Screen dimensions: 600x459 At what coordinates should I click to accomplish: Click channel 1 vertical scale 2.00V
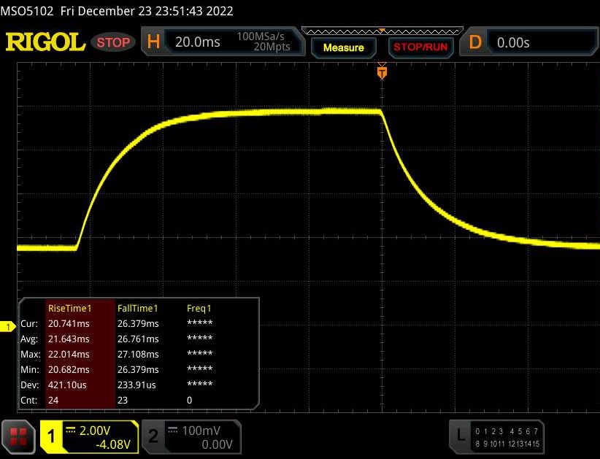[x=94, y=431]
